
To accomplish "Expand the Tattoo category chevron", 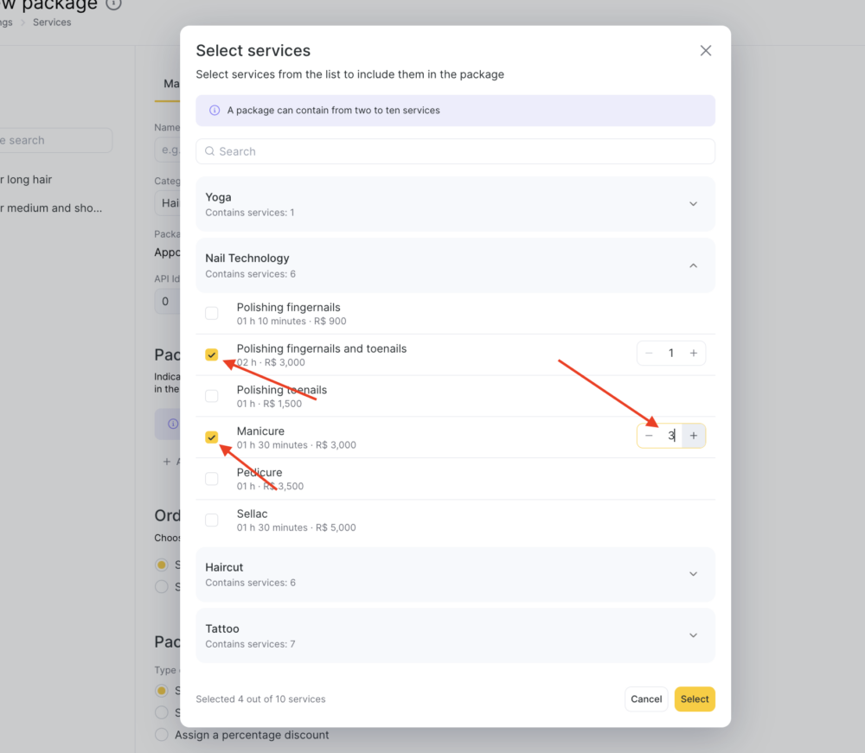I will pos(694,635).
